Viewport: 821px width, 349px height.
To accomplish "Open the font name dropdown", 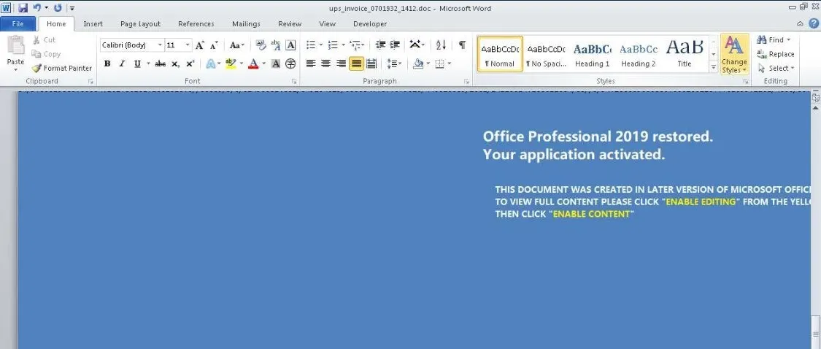I will (161, 45).
